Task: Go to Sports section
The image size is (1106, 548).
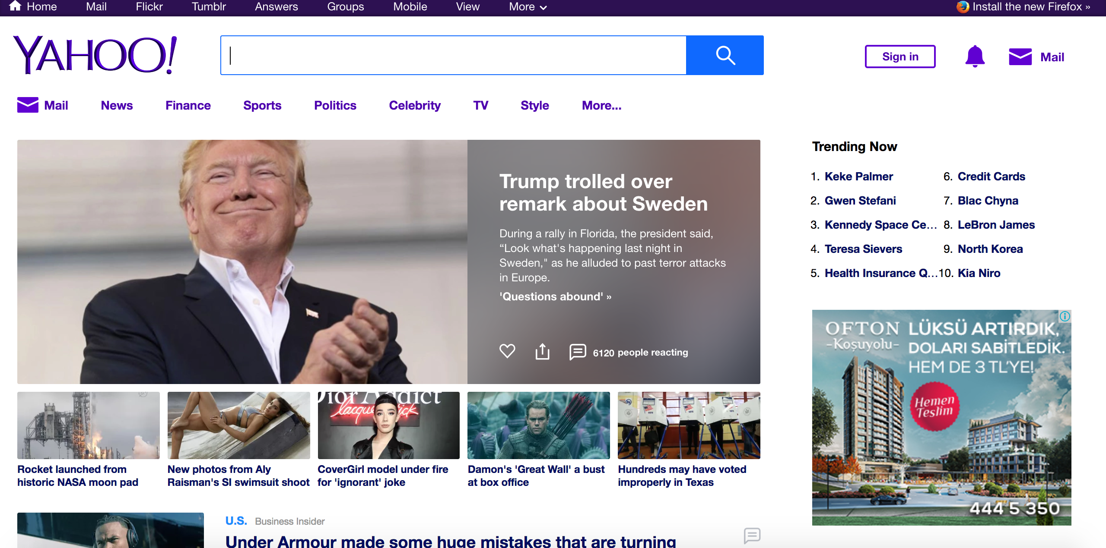Action: (262, 105)
